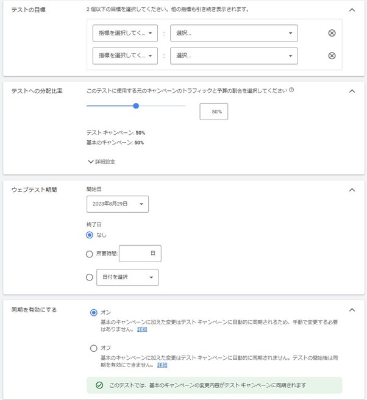Select なし for the end date
This screenshot has height=400, width=367.
point(90,235)
